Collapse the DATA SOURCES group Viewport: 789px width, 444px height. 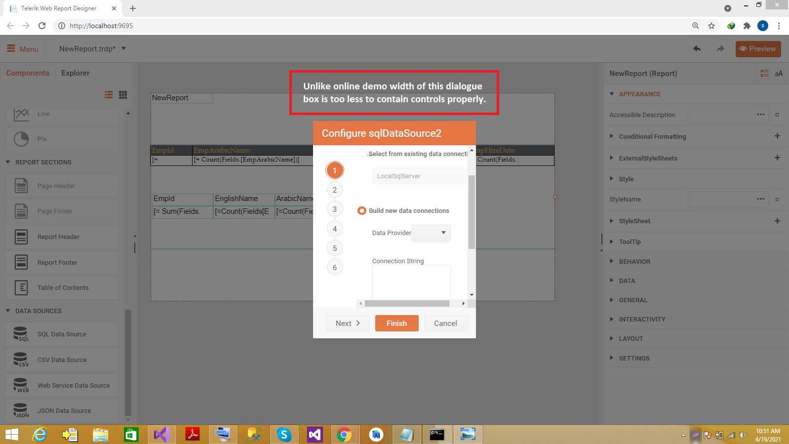8,311
